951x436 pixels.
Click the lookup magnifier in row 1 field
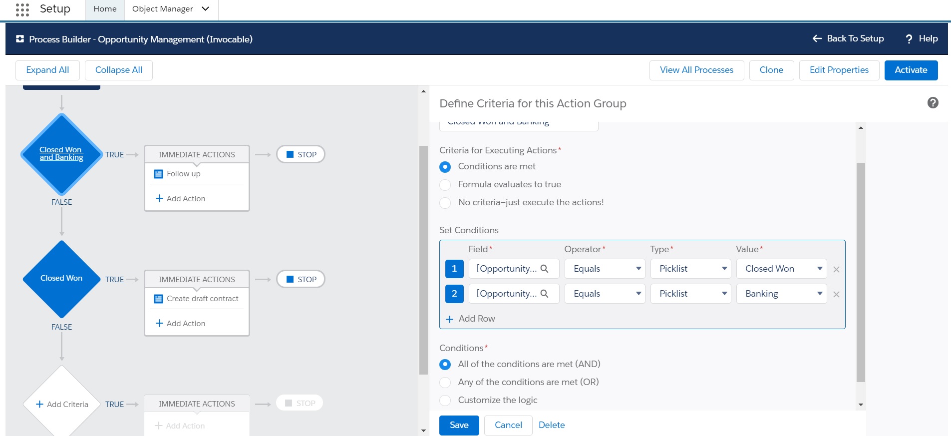click(x=544, y=269)
